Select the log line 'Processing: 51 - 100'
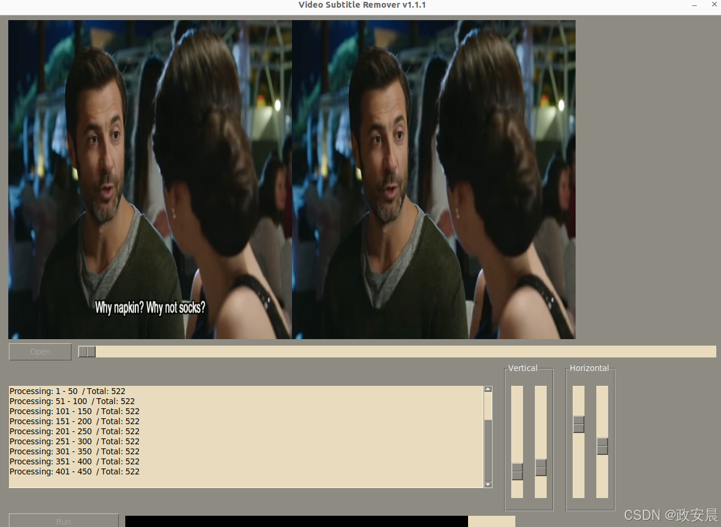The height and width of the screenshot is (527, 721). pos(72,401)
